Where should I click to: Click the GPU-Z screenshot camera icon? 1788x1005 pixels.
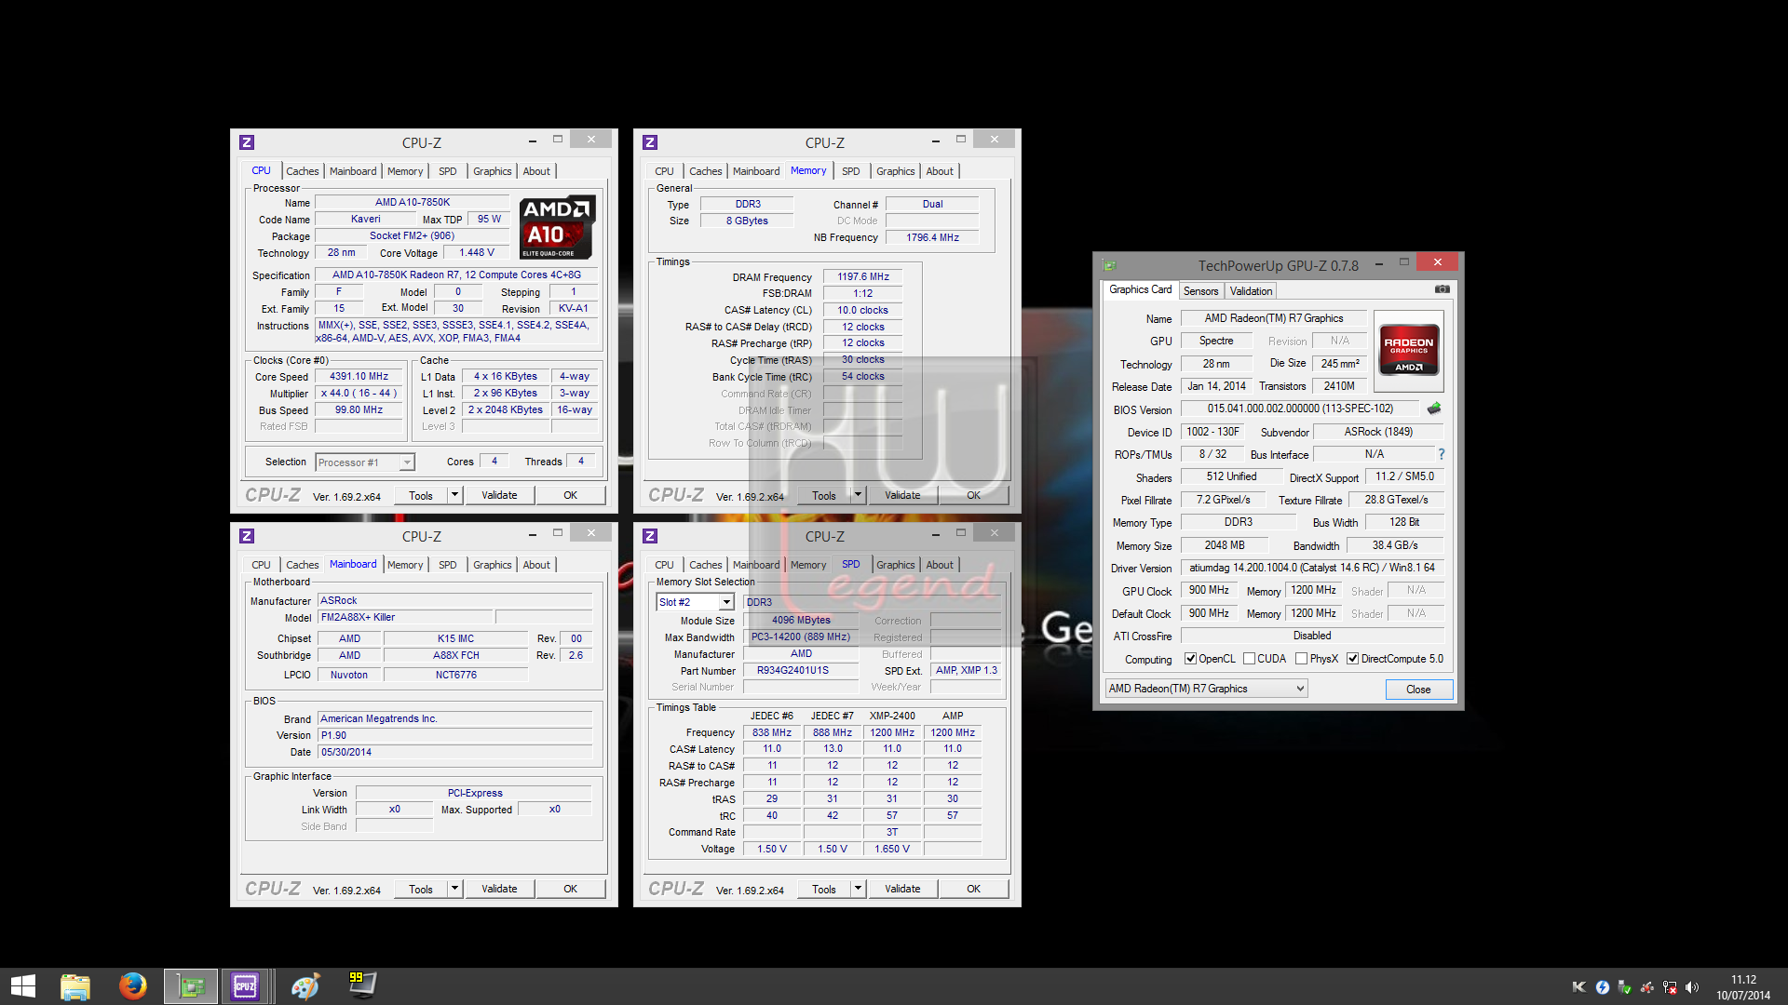(x=1442, y=289)
